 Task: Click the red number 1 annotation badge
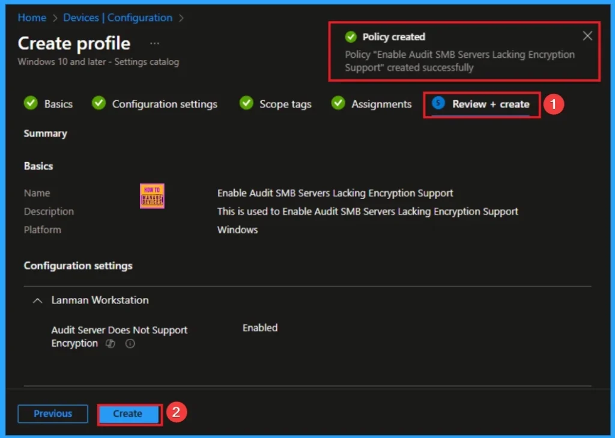(554, 104)
